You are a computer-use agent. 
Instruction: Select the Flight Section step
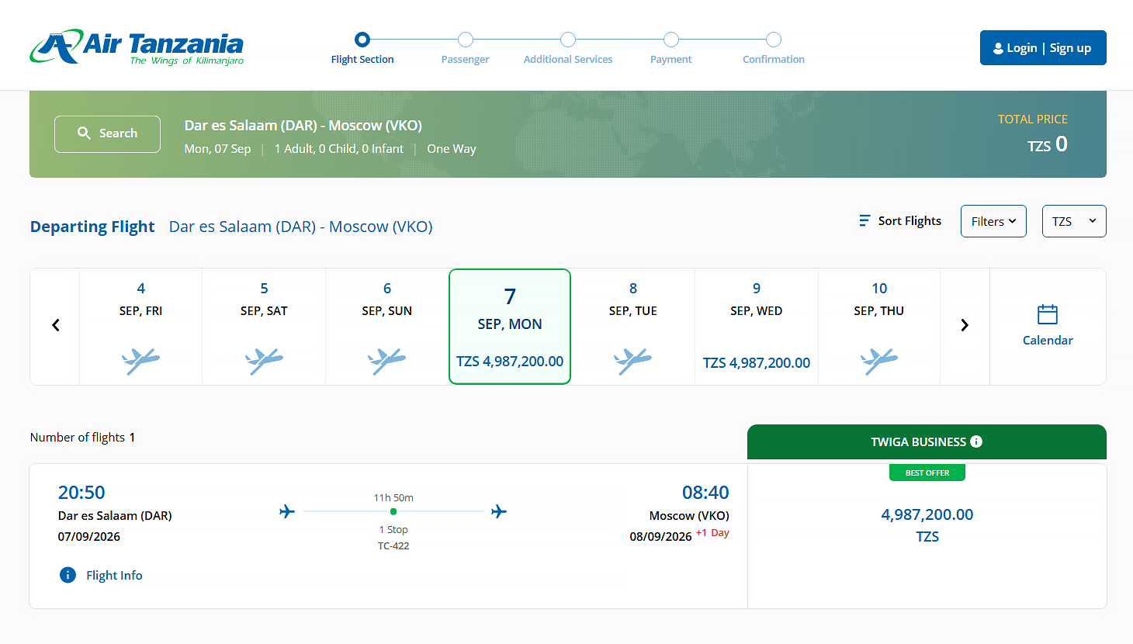point(362,50)
